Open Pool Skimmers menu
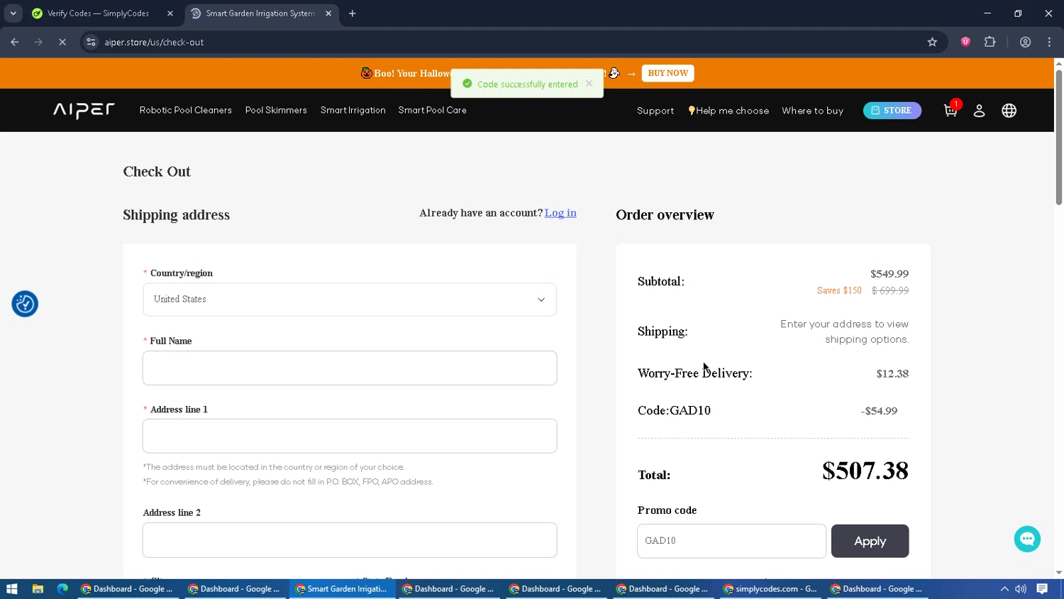The height and width of the screenshot is (599, 1064). [x=276, y=110]
